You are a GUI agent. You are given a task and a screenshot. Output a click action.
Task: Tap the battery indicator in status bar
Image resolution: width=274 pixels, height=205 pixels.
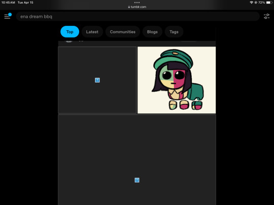coord(269,3)
